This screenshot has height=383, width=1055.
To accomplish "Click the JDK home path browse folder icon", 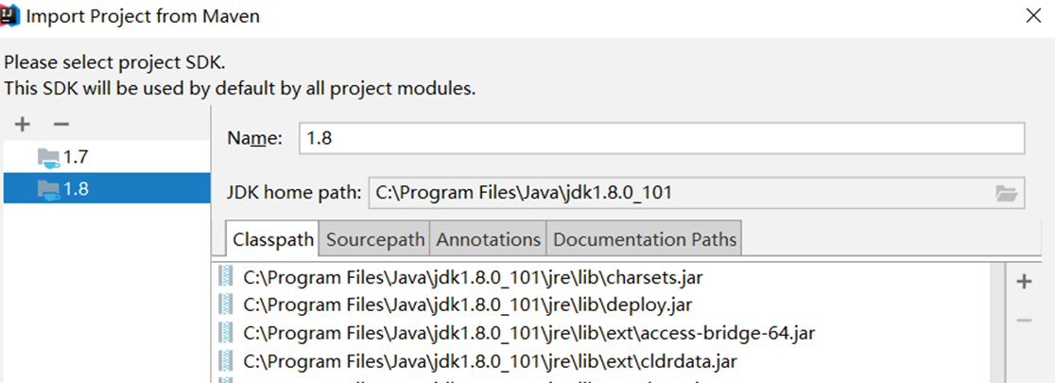I will coord(1007,193).
